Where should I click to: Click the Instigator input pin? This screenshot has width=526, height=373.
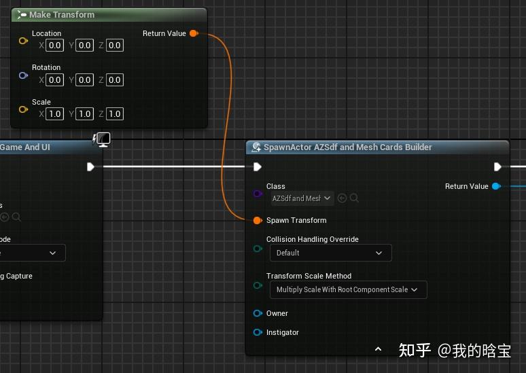[x=258, y=332]
